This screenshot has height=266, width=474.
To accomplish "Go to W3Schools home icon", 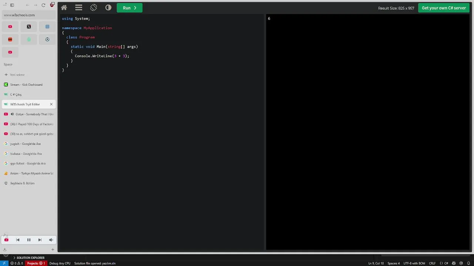I will click(x=64, y=8).
